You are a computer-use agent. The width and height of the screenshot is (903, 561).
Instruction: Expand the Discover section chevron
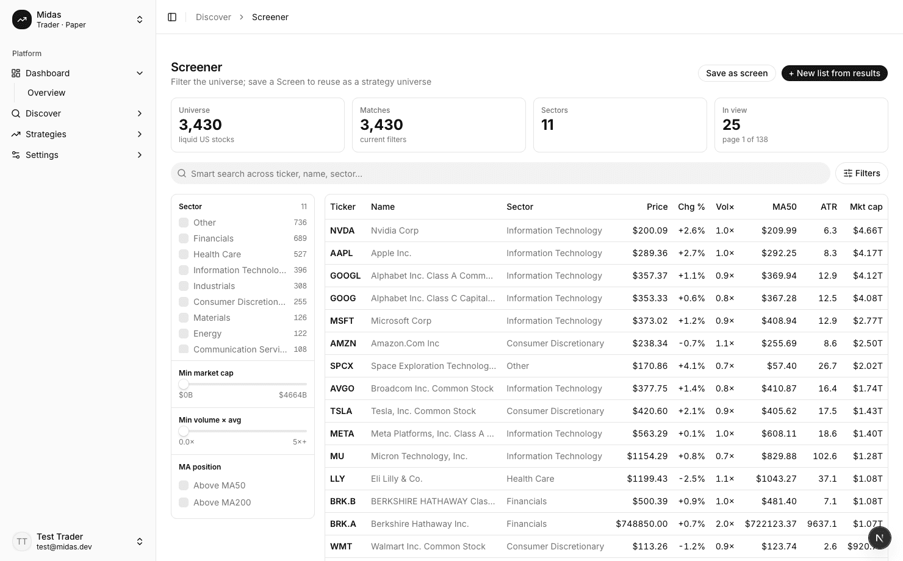pyautogui.click(x=140, y=113)
